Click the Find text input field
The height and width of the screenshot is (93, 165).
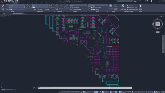[x=16, y=7]
